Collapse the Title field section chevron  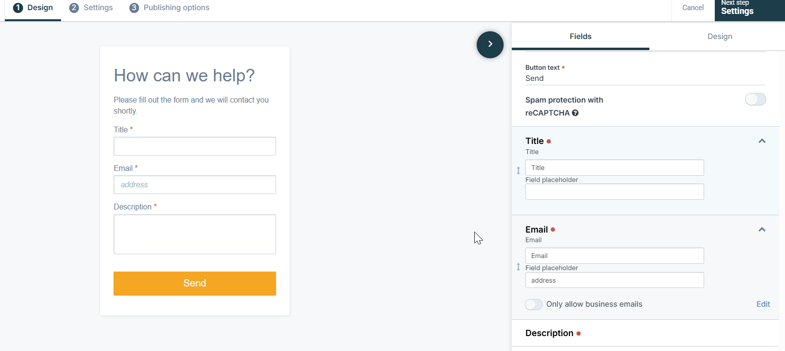pyautogui.click(x=762, y=141)
